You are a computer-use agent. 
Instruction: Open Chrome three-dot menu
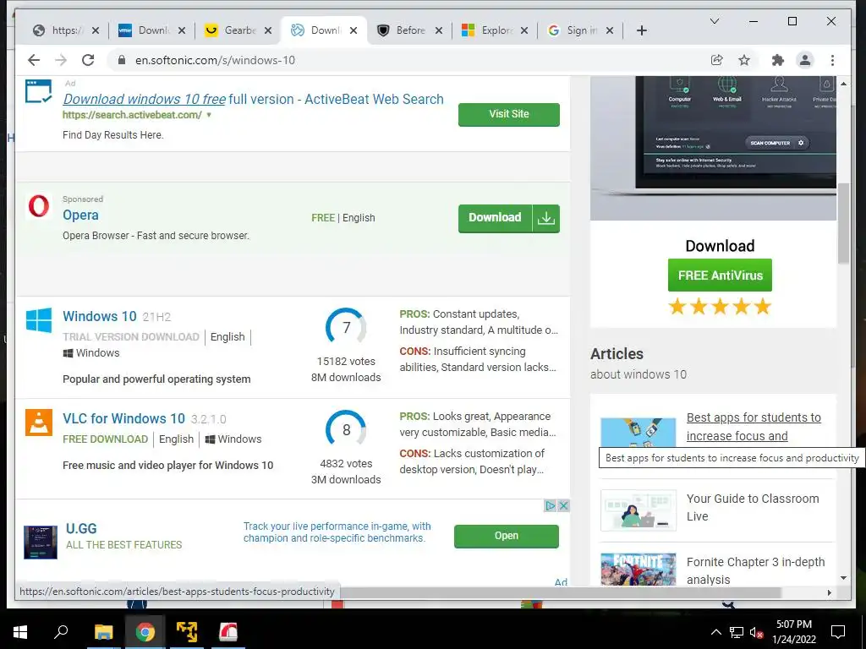point(832,60)
